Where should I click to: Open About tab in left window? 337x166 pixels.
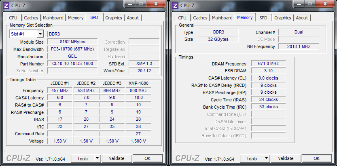pyautogui.click(x=133, y=18)
